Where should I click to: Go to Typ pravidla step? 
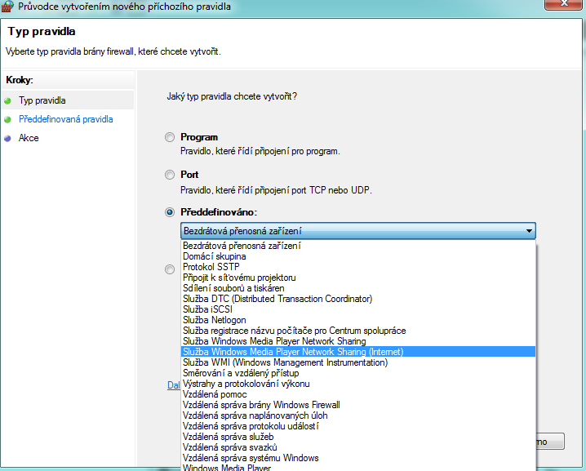click(x=42, y=100)
